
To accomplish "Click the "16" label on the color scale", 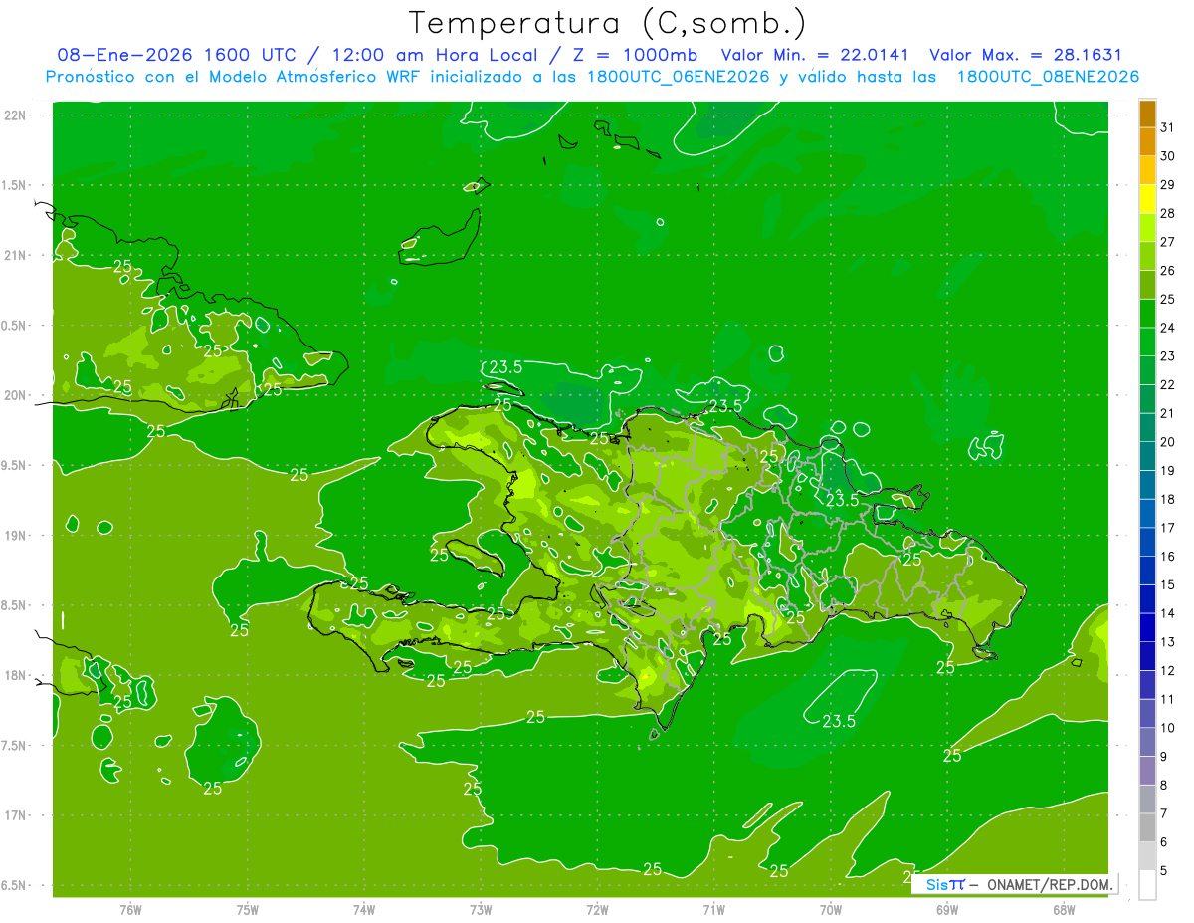I will 1167,556.
